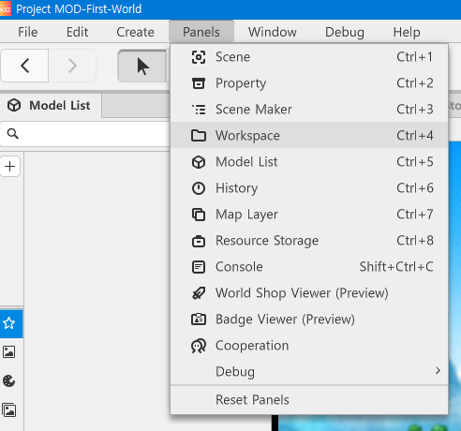This screenshot has width=461, height=431.
Task: Click the Badge Viewer ID card icon
Action: [x=199, y=320]
